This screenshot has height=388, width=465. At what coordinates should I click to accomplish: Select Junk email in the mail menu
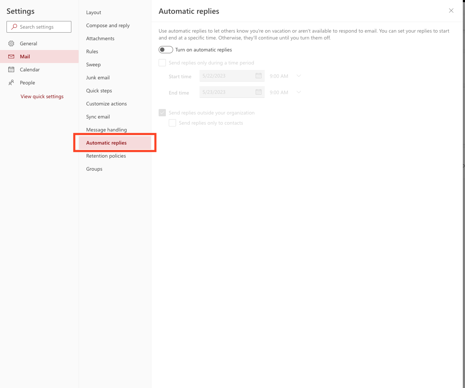coord(98,78)
